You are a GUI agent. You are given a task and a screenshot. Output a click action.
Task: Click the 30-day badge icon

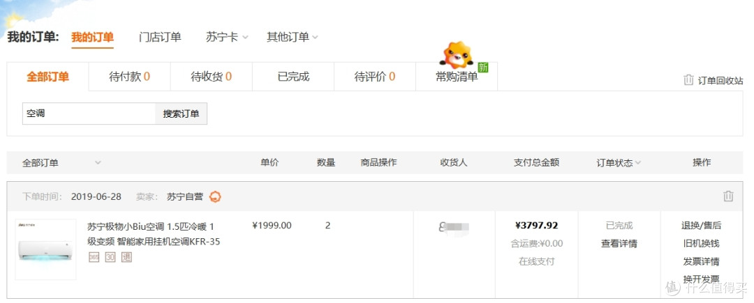point(110,258)
